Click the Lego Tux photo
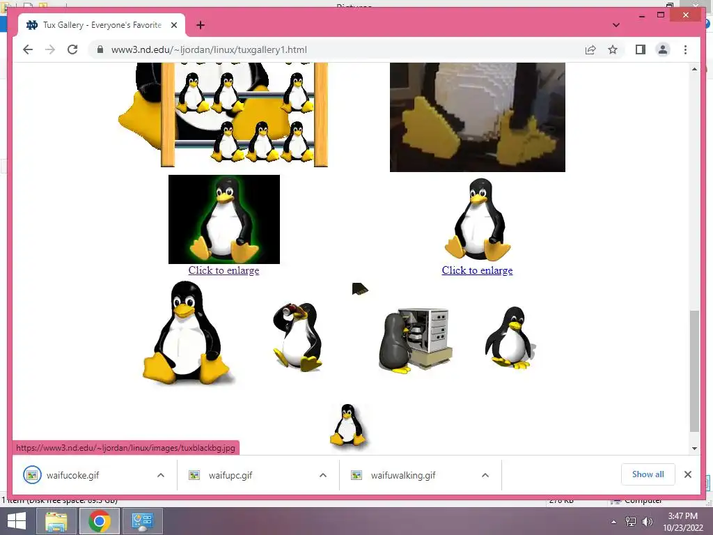713x535 pixels. pyautogui.click(x=478, y=117)
